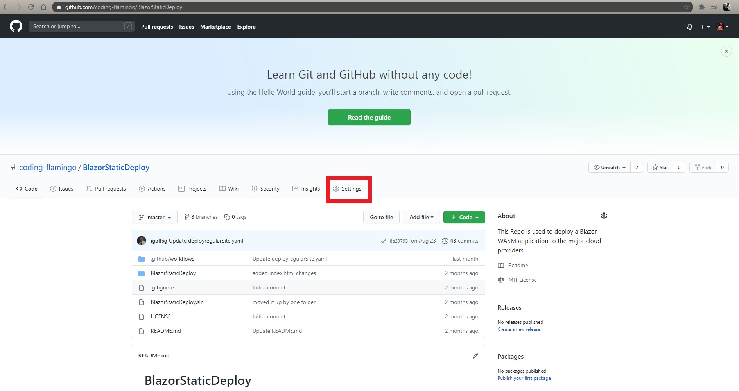Click the Readme book icon in About

(501, 266)
